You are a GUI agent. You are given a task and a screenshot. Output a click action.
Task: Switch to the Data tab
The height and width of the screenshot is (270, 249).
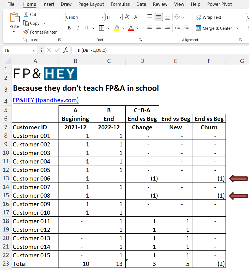[141, 4]
